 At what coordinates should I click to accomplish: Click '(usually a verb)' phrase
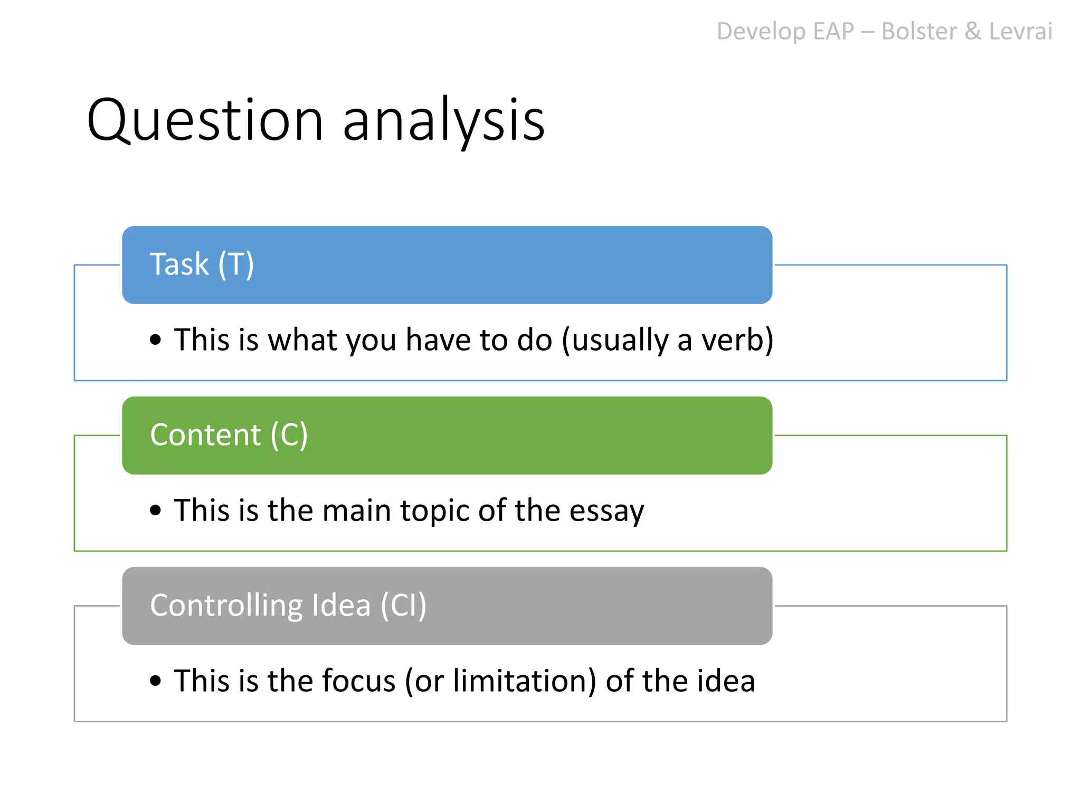click(x=668, y=340)
